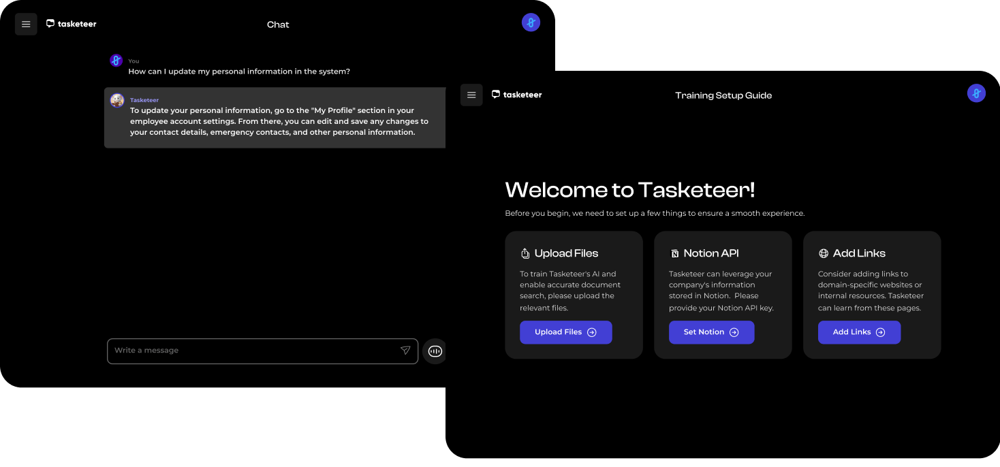
Task: Start voice input next to message box
Action: pos(435,351)
